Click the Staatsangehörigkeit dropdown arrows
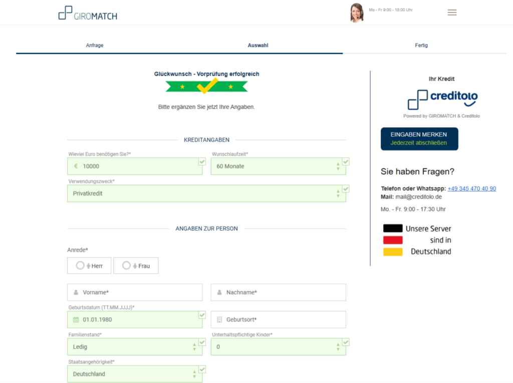 (x=194, y=374)
